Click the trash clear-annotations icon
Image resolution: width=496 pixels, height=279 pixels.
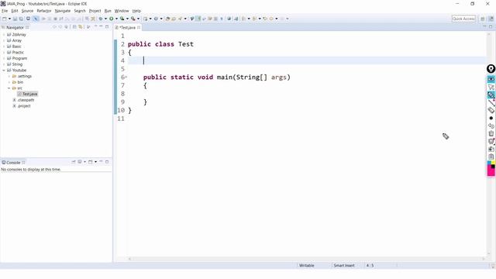[x=491, y=133]
